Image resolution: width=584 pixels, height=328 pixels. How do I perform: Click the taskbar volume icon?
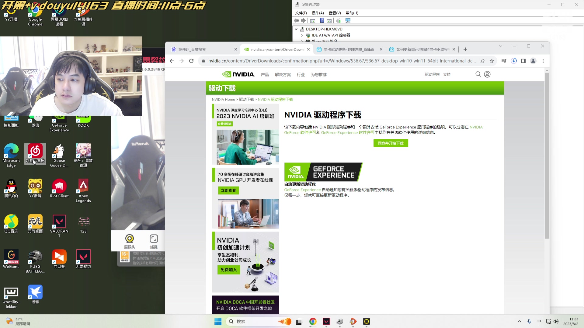pos(556,321)
